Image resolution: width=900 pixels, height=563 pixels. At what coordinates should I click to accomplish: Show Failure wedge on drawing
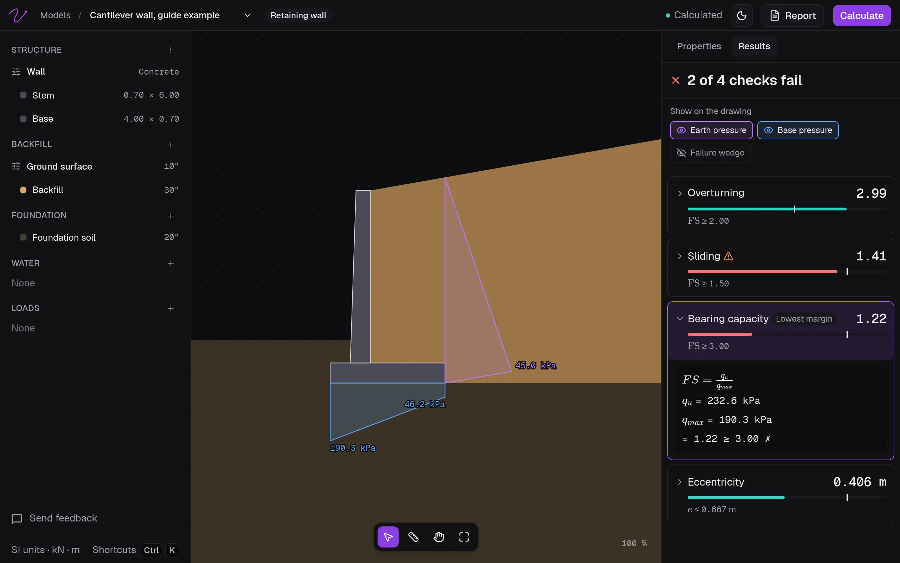coord(710,153)
